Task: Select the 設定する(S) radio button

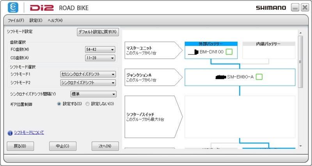Action: click(59, 104)
